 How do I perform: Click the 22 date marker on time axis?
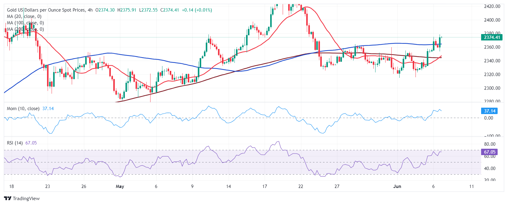(301, 186)
